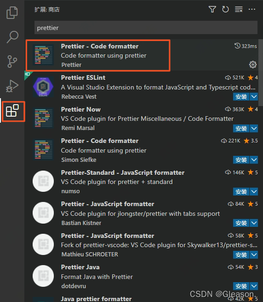
Task: Install the Prettier Java extension
Action: [241, 286]
